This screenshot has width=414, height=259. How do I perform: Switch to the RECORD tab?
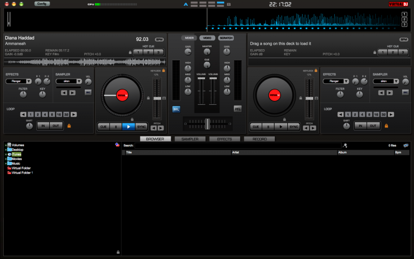coord(260,139)
